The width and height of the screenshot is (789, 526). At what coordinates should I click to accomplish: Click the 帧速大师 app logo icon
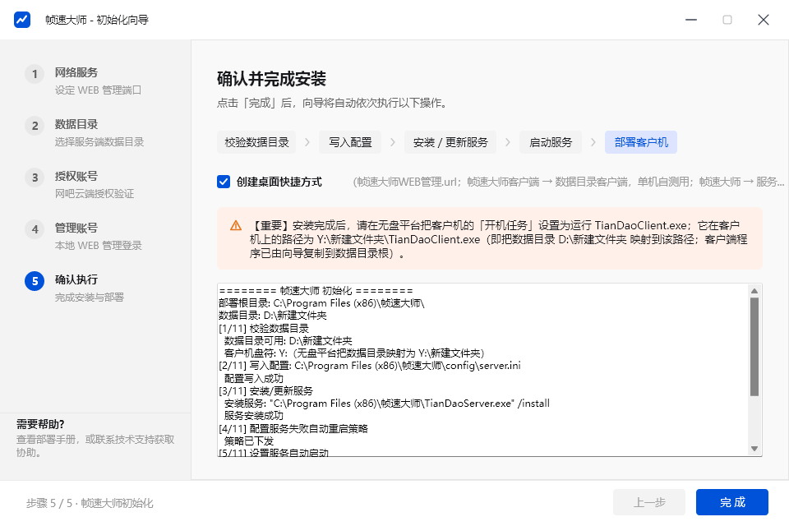[22, 20]
